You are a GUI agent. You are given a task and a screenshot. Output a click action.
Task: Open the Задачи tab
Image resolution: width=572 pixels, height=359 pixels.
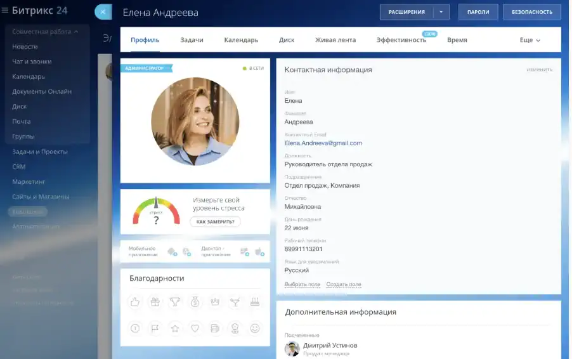pyautogui.click(x=192, y=40)
